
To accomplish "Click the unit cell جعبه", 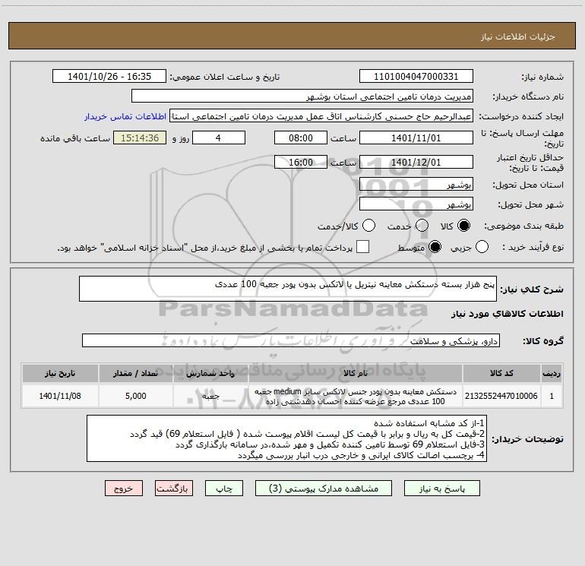I will [210, 396].
